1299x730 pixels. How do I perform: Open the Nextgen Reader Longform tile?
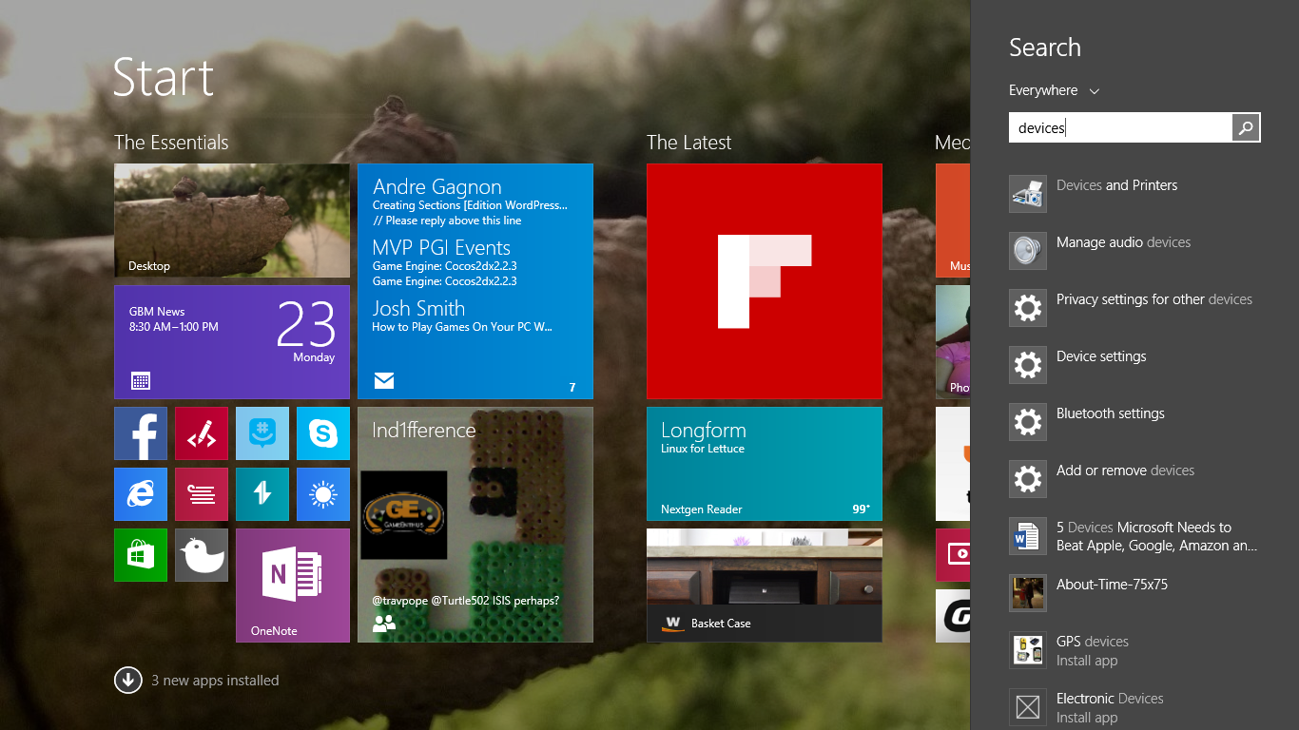pos(765,464)
